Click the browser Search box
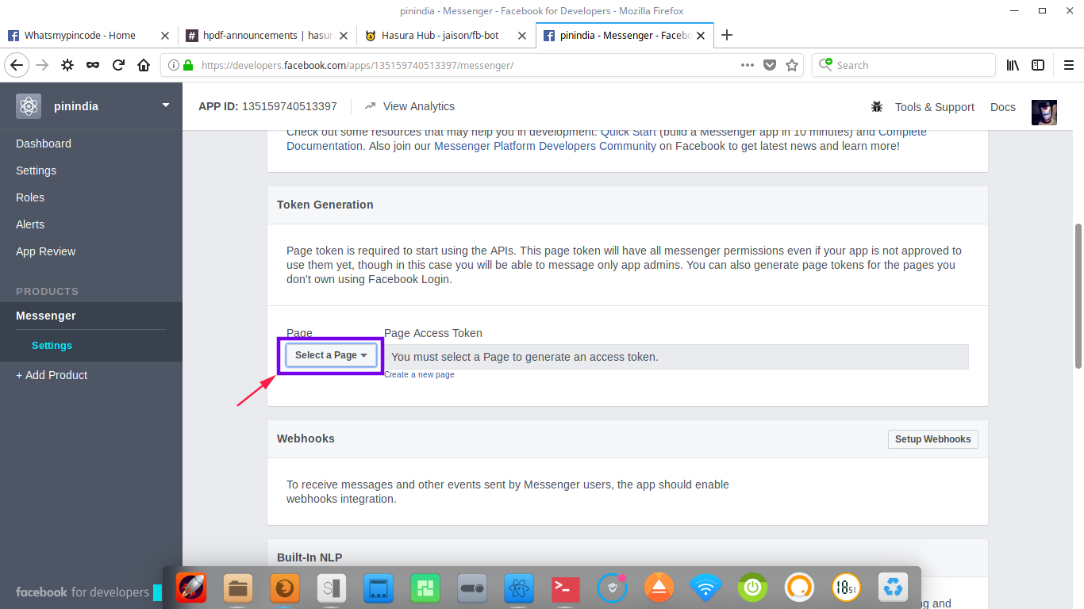This screenshot has width=1084, height=609. (x=903, y=65)
